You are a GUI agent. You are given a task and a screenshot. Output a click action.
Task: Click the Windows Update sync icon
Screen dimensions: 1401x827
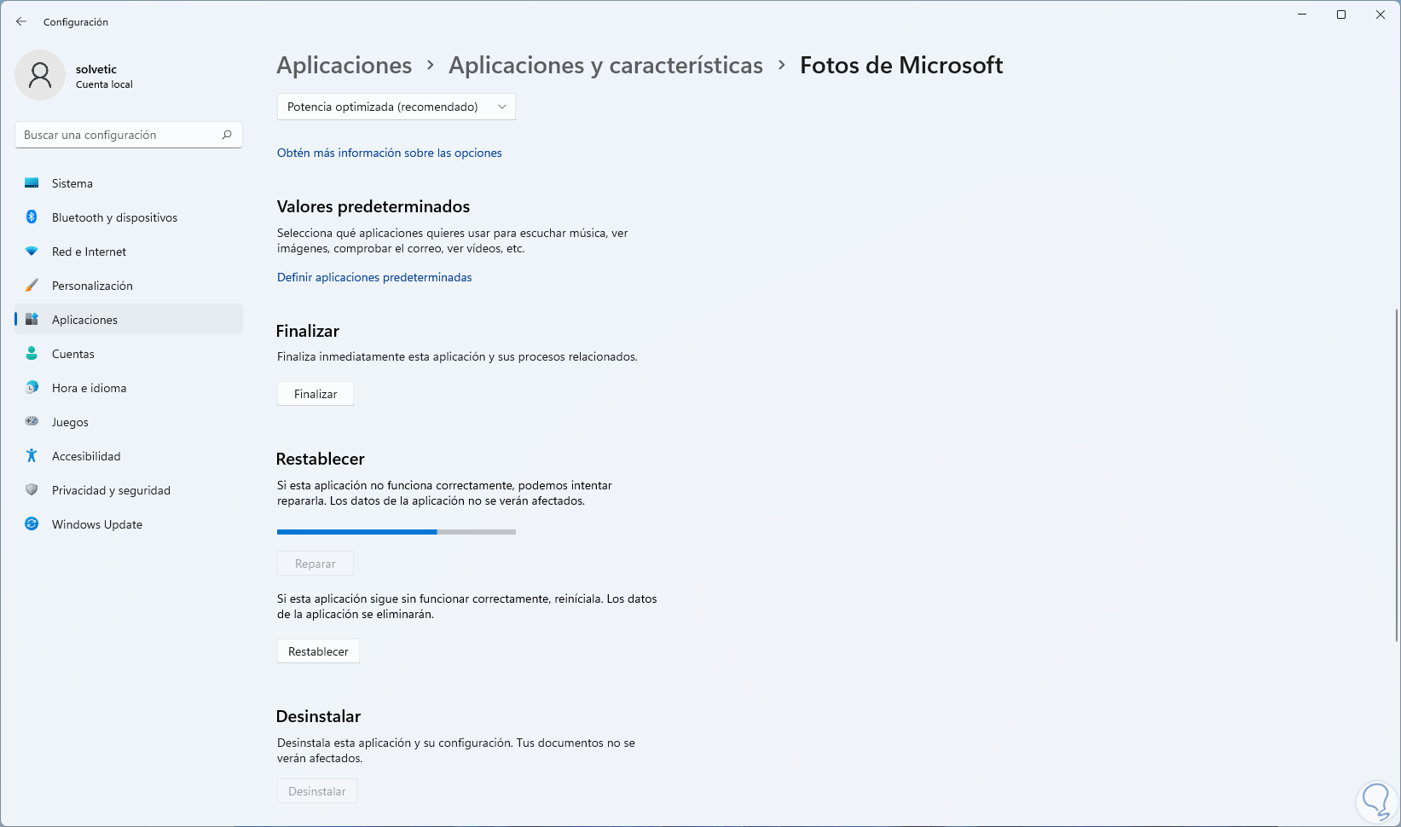click(x=32, y=524)
